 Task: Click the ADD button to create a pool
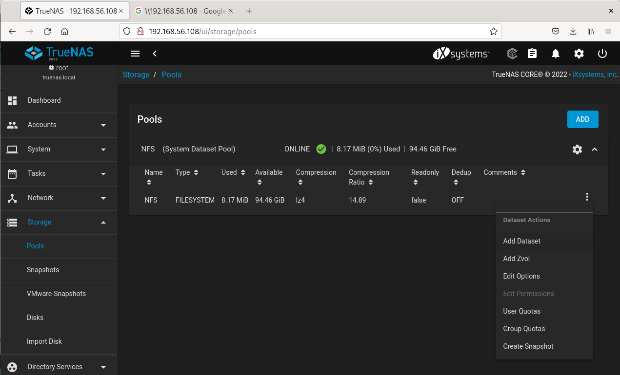tap(582, 119)
